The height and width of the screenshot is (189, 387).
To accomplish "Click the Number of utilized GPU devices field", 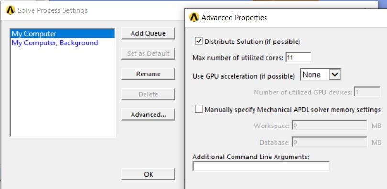I will [x=367, y=92].
